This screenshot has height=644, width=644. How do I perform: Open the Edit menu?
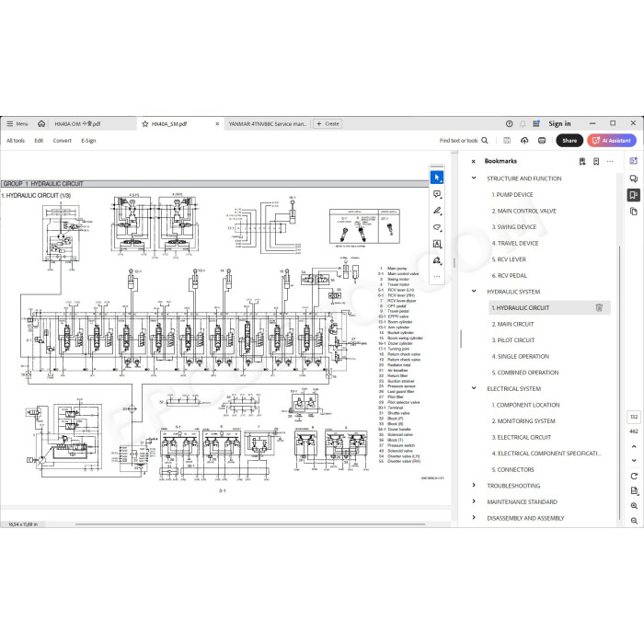(39, 141)
